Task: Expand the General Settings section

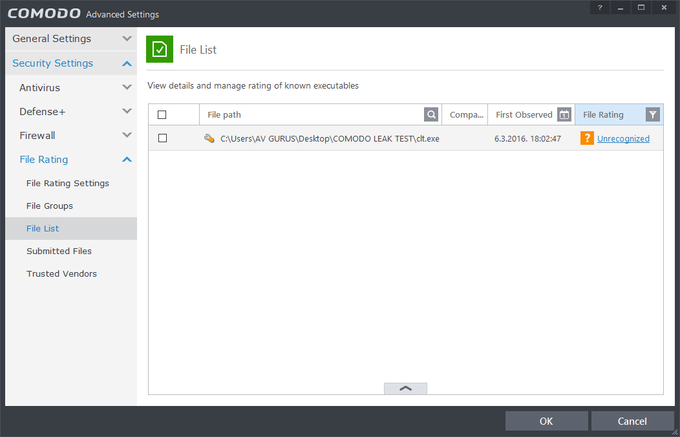Action: 127,39
